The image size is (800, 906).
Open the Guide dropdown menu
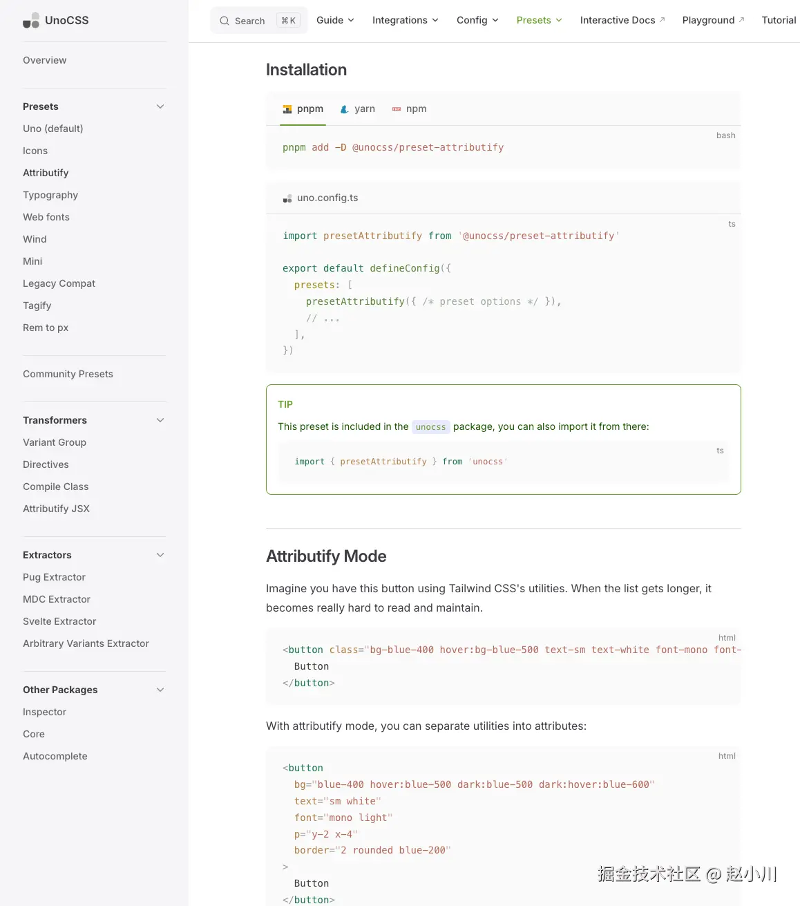(x=335, y=20)
